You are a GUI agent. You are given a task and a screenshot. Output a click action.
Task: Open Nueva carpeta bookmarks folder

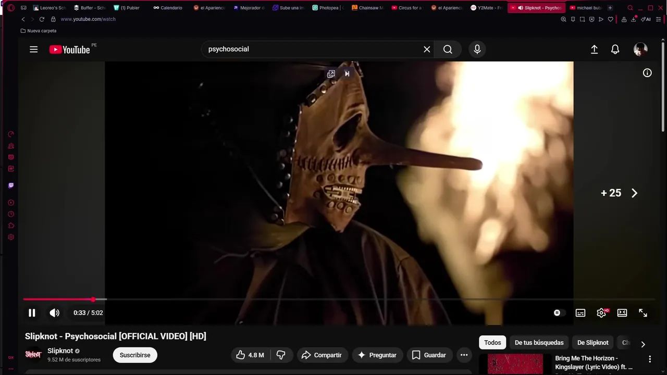coord(39,31)
